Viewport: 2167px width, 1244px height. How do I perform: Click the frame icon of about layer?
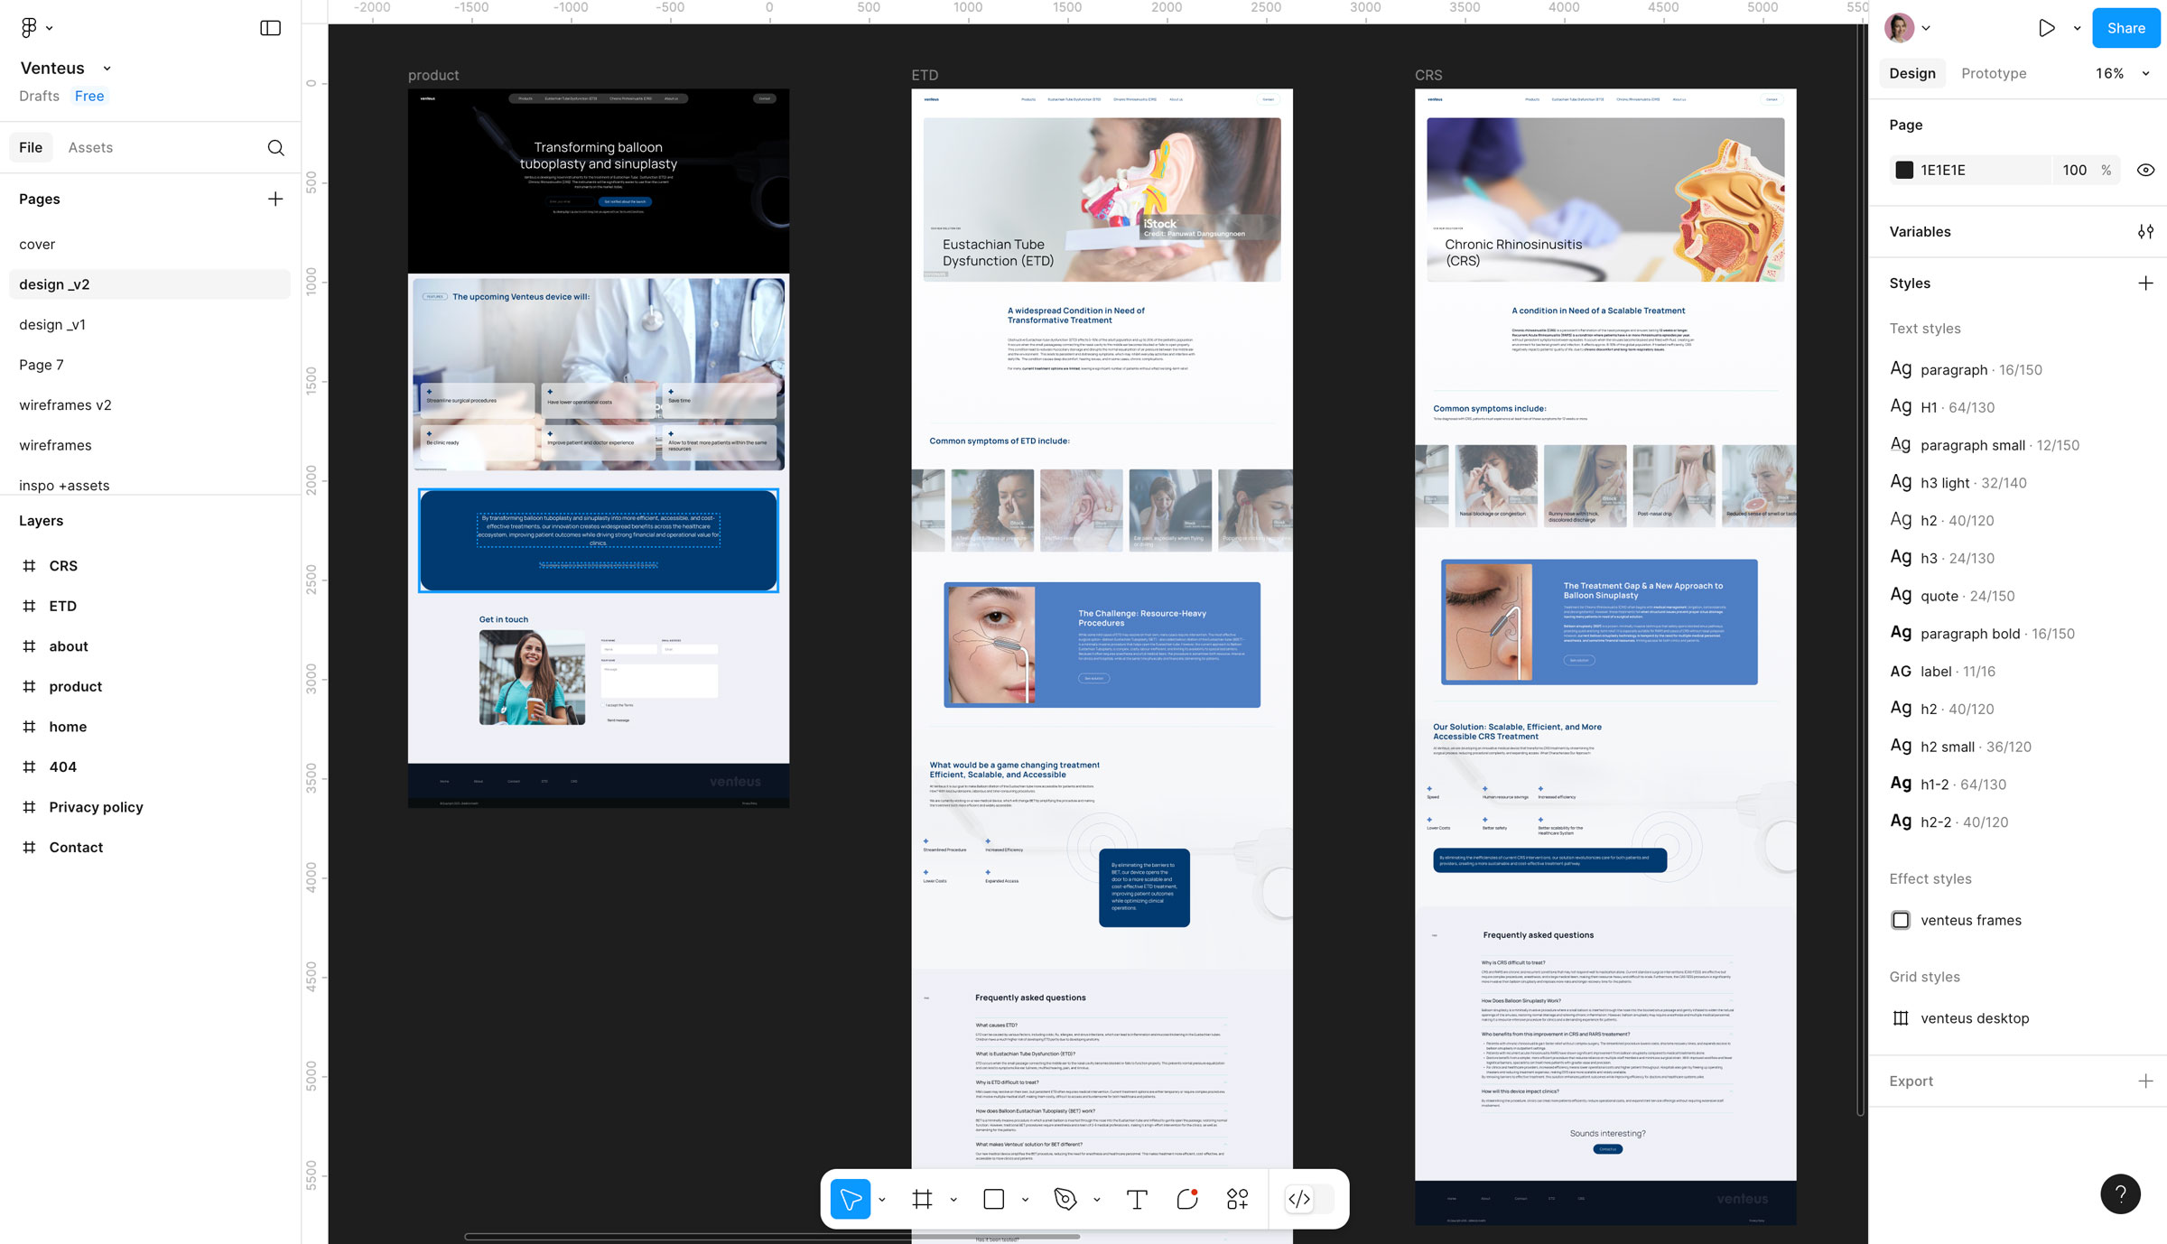(29, 646)
